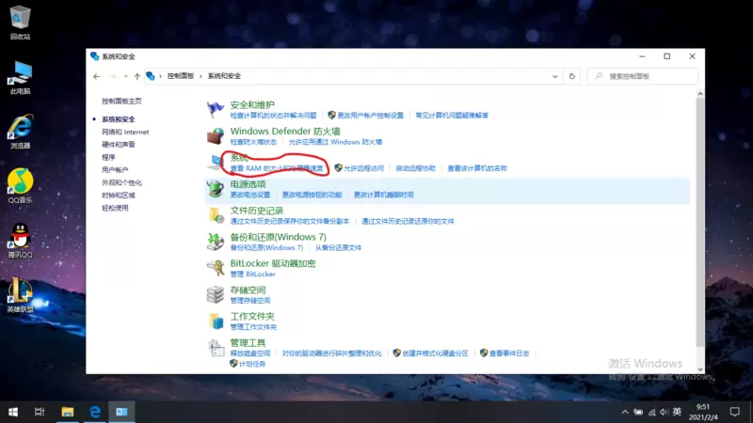Image resolution: width=753 pixels, height=423 pixels.
Task: Select the QQ音乐 desktop shortcut
Action: point(20,186)
